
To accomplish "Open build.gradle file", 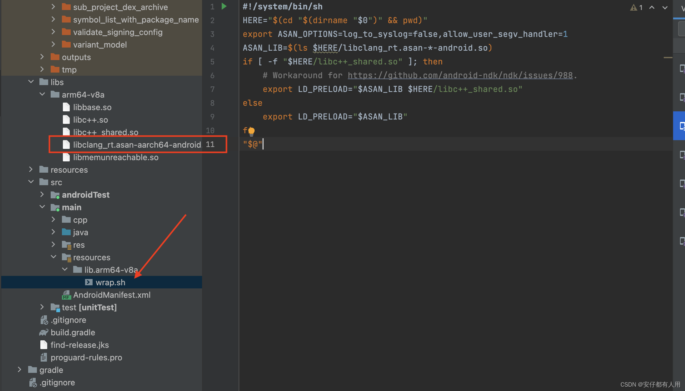I will tap(73, 333).
